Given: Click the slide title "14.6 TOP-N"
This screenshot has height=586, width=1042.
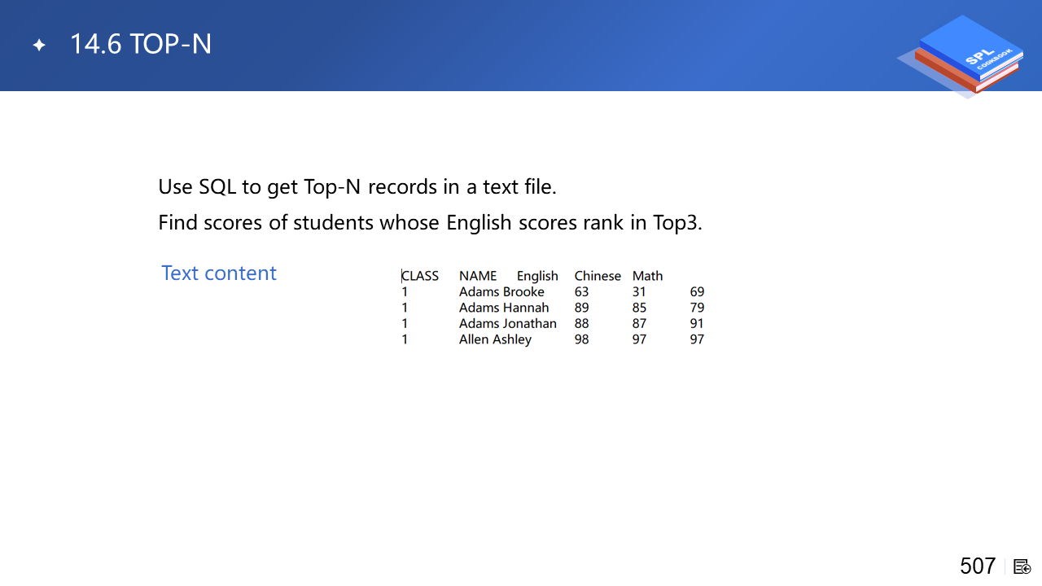Looking at the screenshot, I should coord(141,44).
